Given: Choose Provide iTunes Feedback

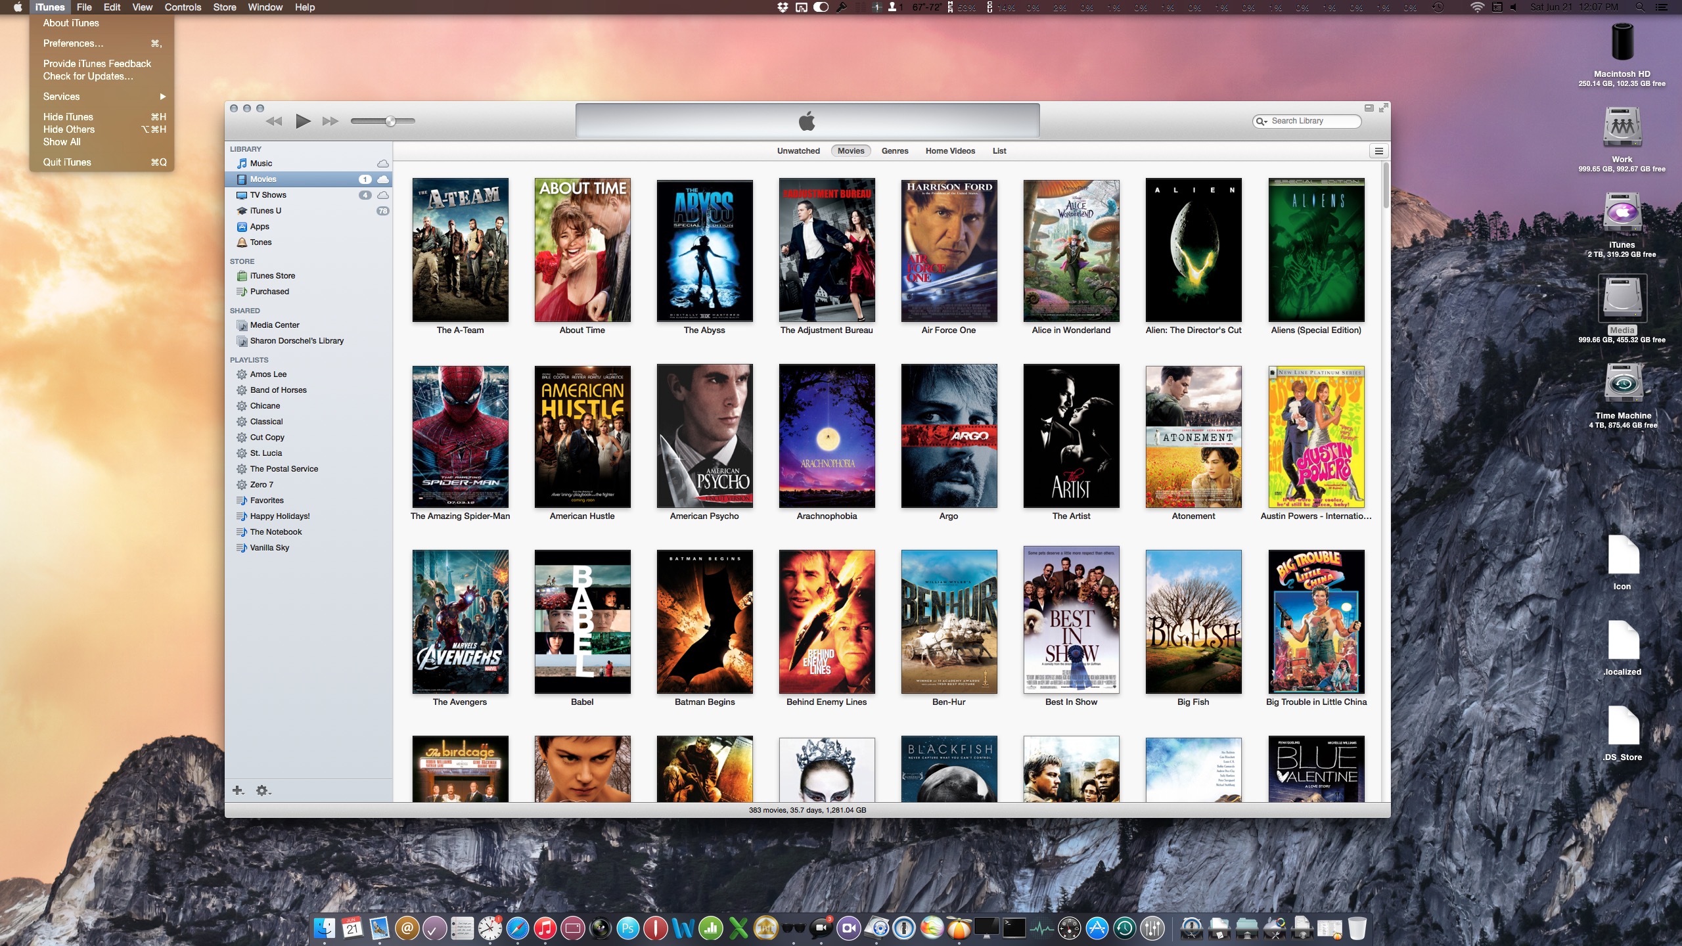Looking at the screenshot, I should click(x=102, y=64).
